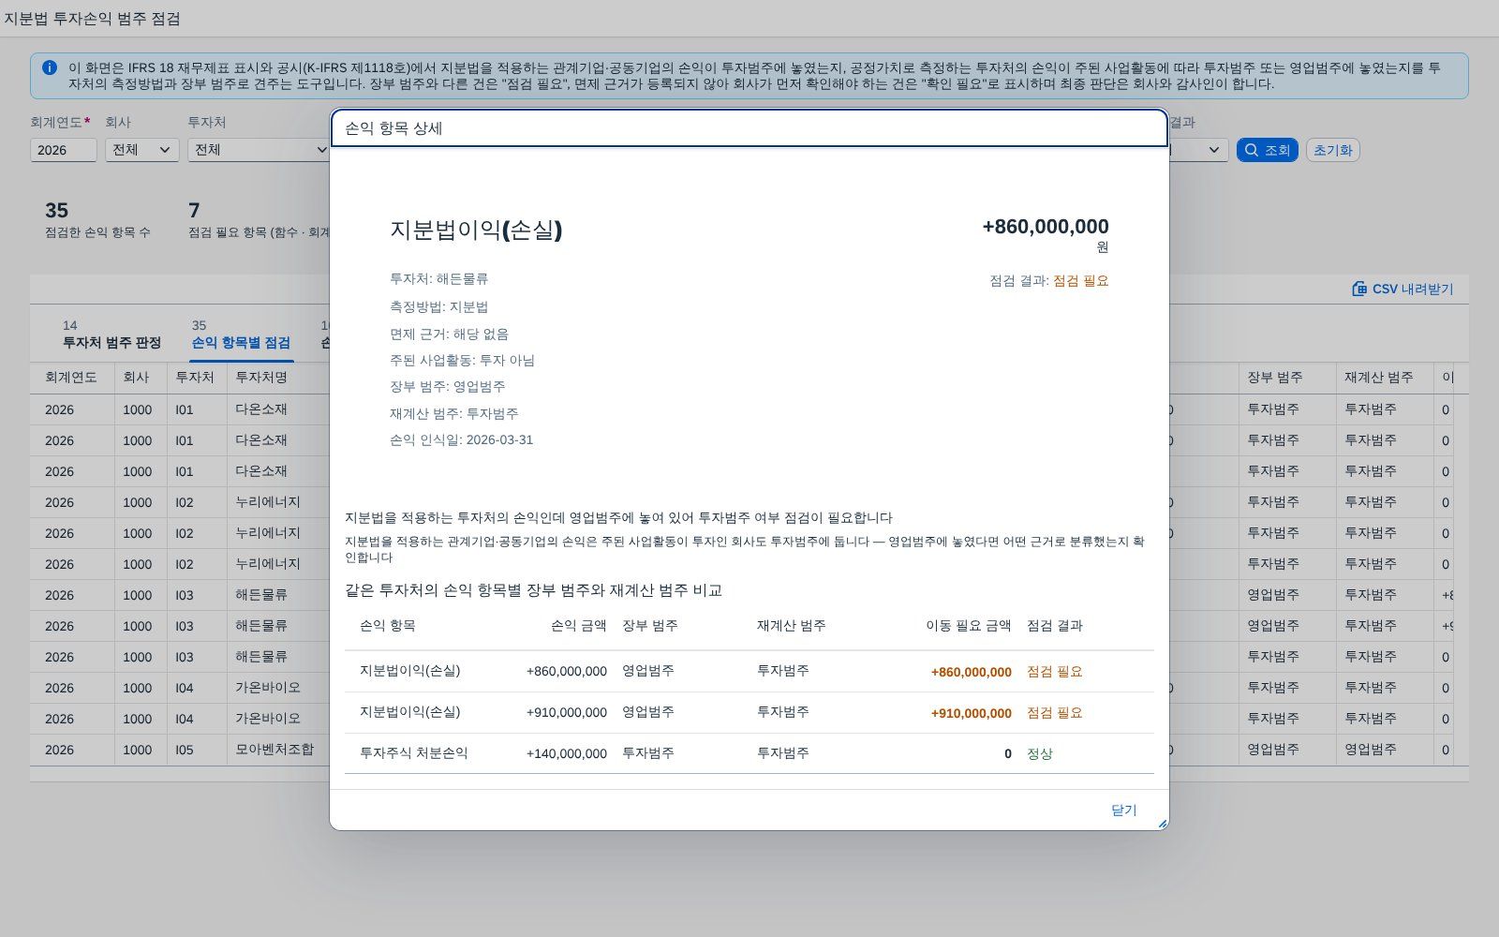Click +140,000,000 amount in dialog table

coord(567,753)
